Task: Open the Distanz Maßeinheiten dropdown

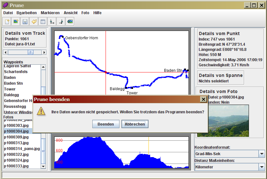Action: (x=262, y=167)
